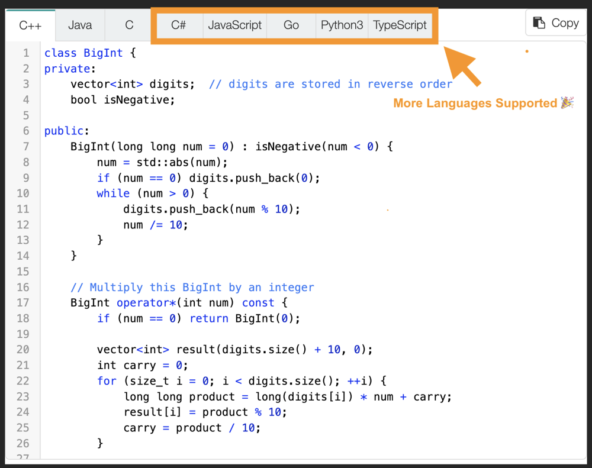
Task: Click the 'More Languages Supported' label
Action: click(x=475, y=104)
